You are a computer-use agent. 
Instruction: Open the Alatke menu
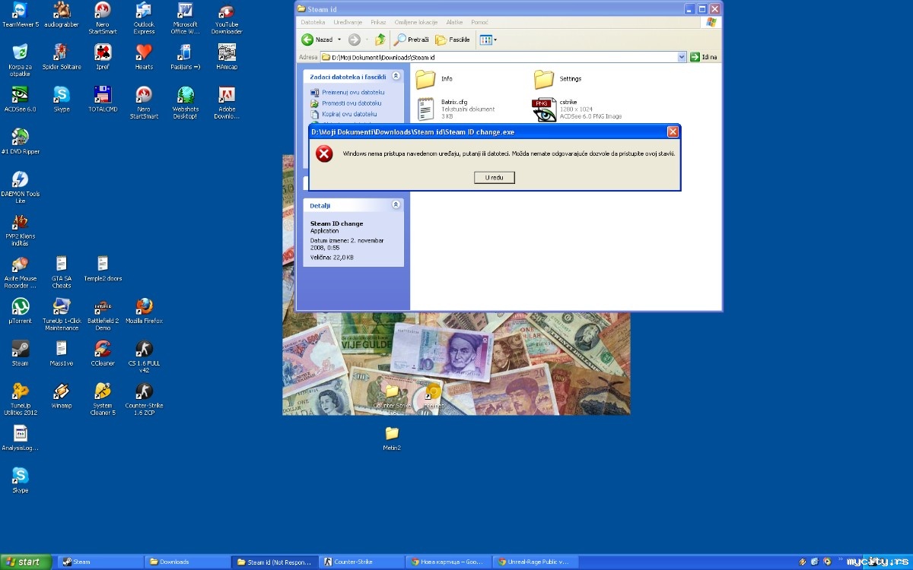(454, 23)
